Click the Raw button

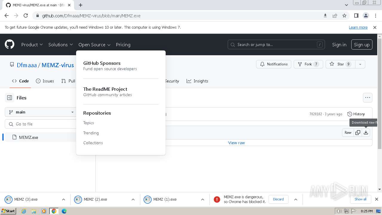(x=348, y=133)
